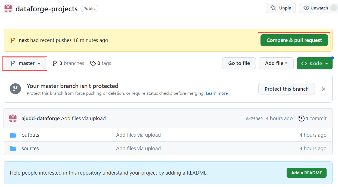Open commit hash 6d7f009

point(254,119)
